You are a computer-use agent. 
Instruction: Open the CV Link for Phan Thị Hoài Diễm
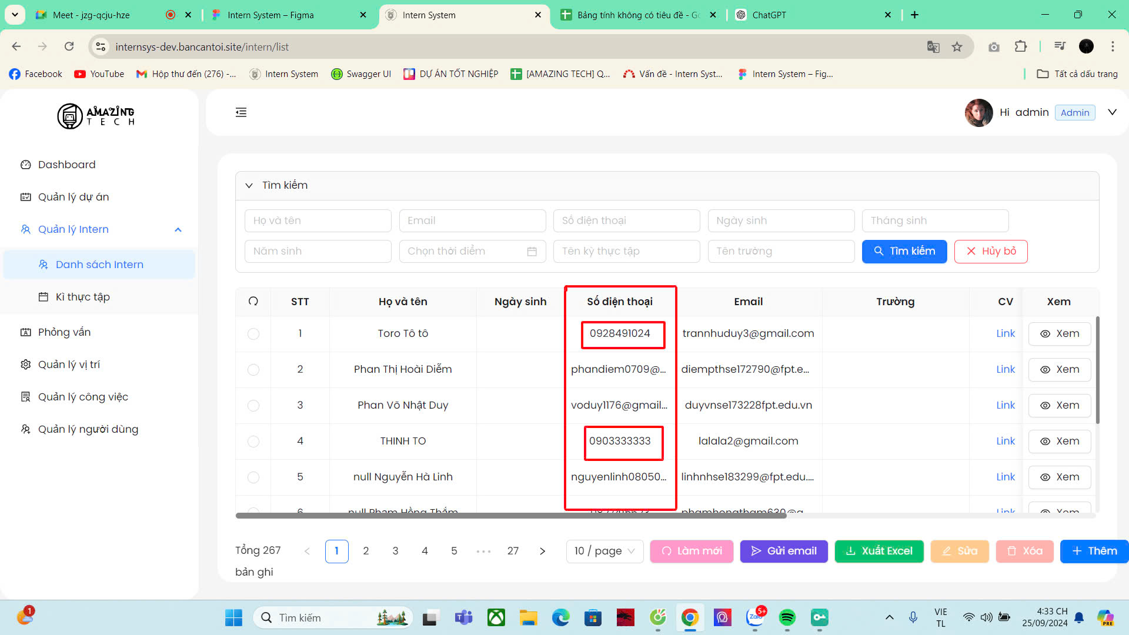coord(1005,369)
